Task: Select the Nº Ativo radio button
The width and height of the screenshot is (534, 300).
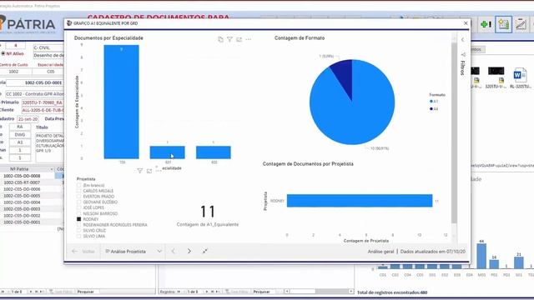Action: point(3,53)
